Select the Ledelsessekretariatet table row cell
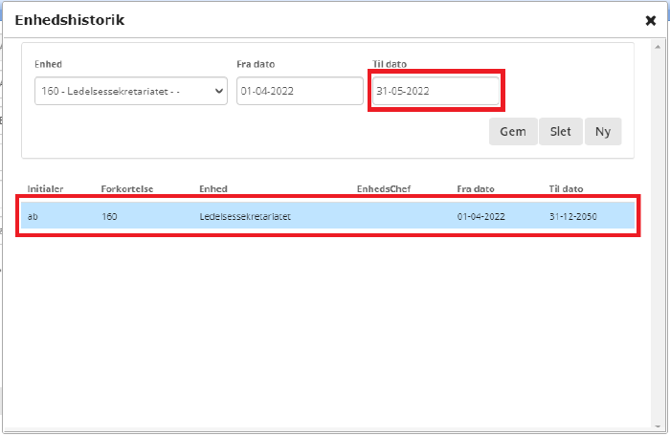The width and height of the screenshot is (670, 436). coord(245,217)
